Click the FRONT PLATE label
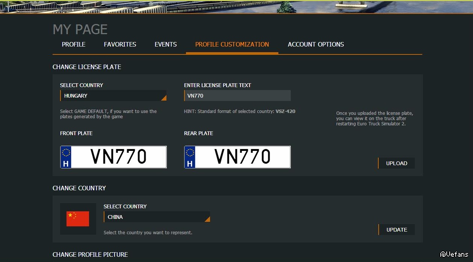Viewport: 473px width, 262px height. tap(76, 133)
